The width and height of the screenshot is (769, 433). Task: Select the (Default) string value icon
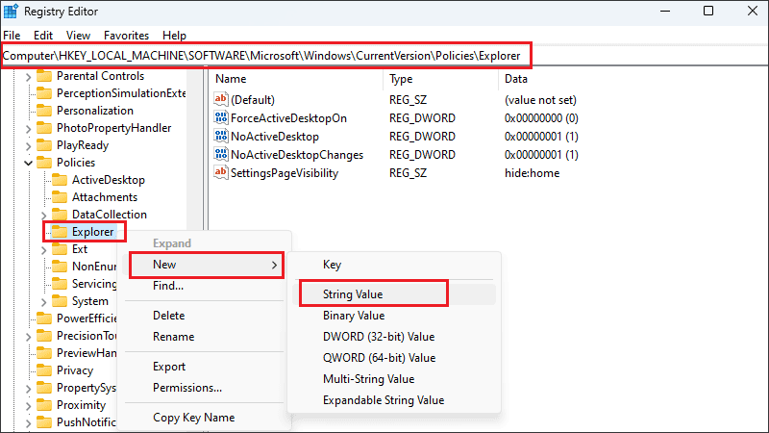tap(221, 100)
